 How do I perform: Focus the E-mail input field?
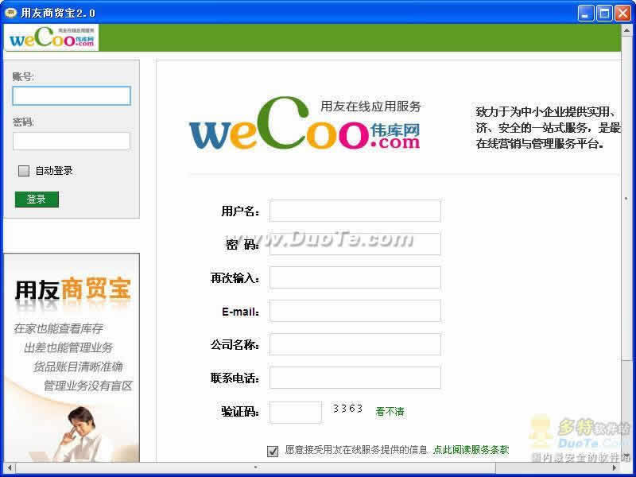(x=355, y=311)
